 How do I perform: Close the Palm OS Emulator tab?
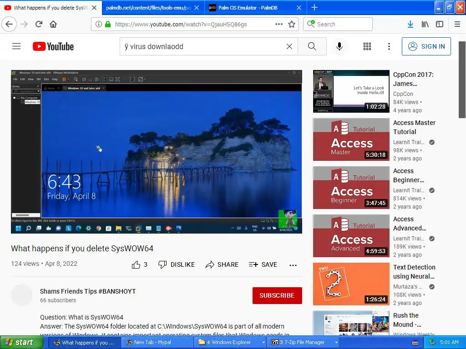[299, 8]
